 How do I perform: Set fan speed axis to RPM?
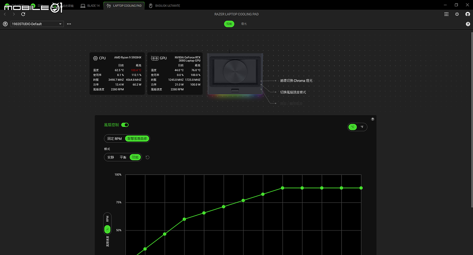(x=107, y=218)
